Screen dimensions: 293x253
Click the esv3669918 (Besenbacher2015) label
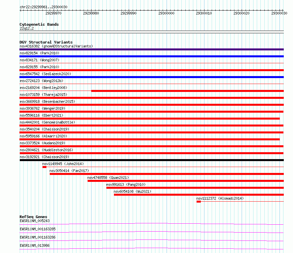pos(47,101)
